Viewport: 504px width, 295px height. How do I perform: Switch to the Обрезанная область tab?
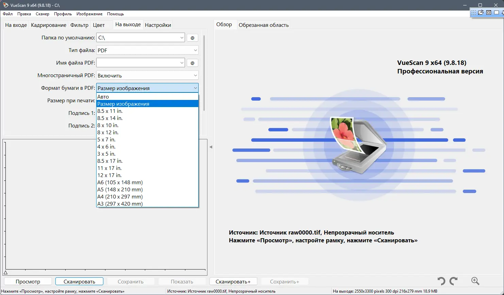pos(264,24)
